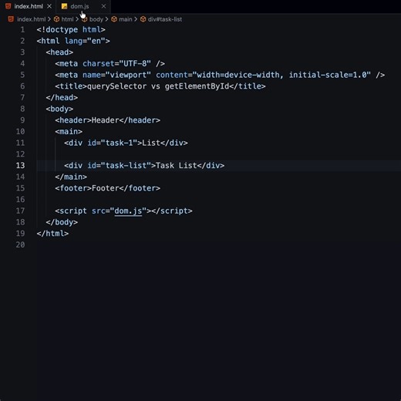Click the Footer text inside footer tag
Screen dimensions: 401x401
pos(106,188)
